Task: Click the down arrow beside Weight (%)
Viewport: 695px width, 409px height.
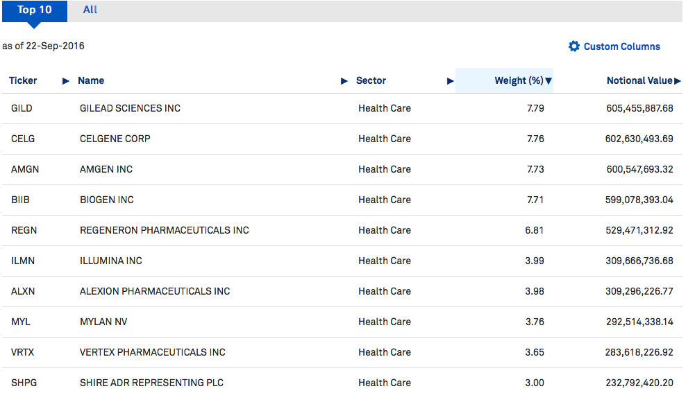Action: (549, 81)
